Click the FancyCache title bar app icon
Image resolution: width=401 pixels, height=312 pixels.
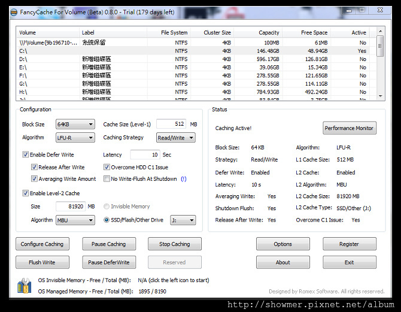(x=14, y=13)
